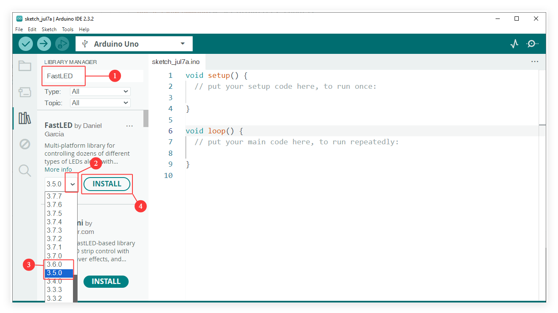The image size is (558, 313).
Task: Click the Upload arrow button
Action: pos(44,44)
